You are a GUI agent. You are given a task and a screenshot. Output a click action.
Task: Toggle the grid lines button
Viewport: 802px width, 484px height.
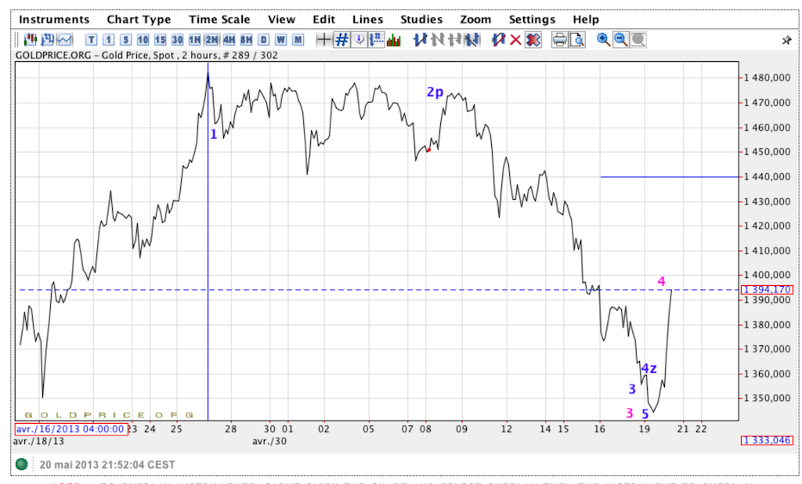pos(341,40)
